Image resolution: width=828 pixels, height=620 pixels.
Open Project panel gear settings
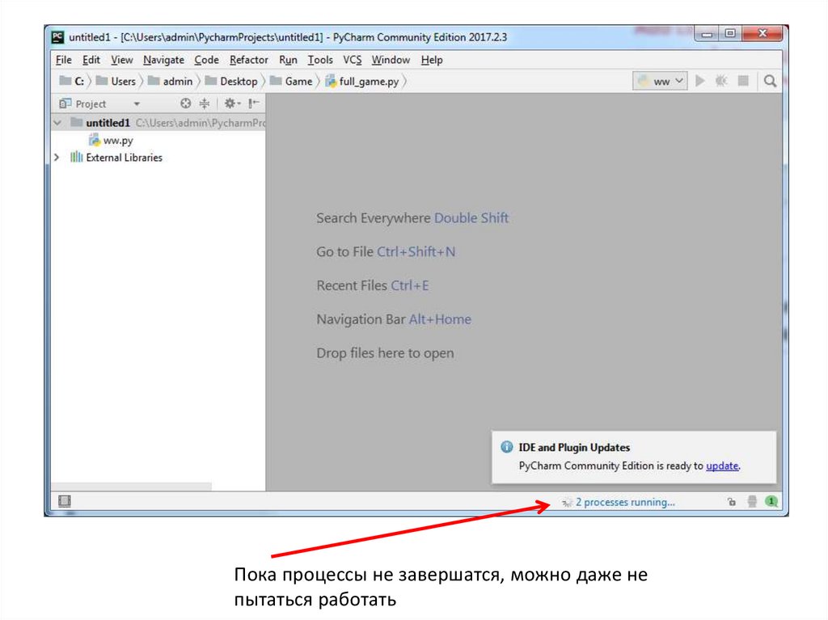230,103
